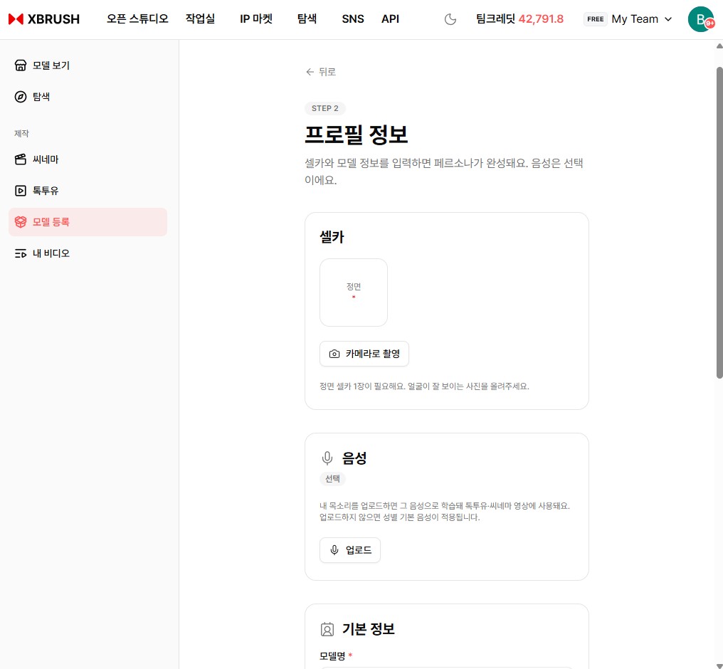Go back with 뒤로 link
Screen dimensions: 723x669
pos(321,72)
